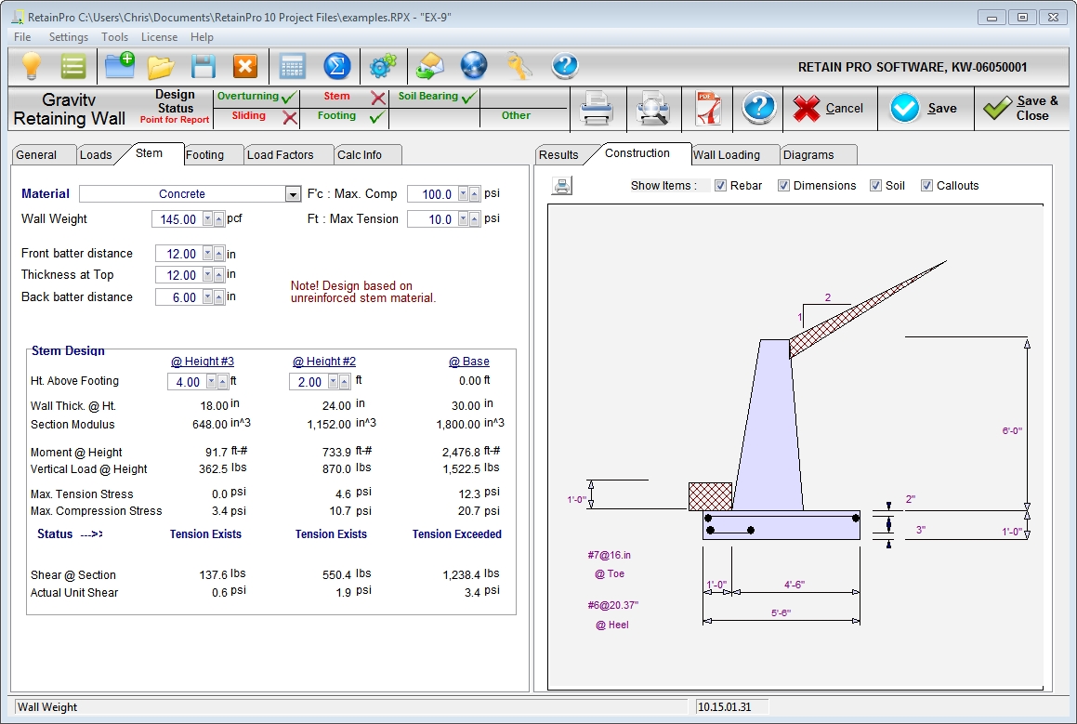This screenshot has height=724, width=1077.
Task: Click the Ft Max Tension input field
Action: (433, 219)
